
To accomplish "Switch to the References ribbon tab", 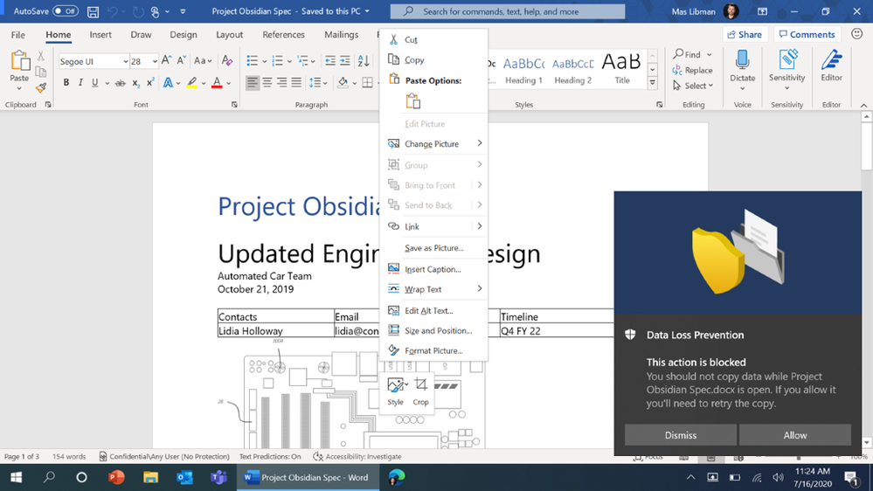I will [x=283, y=35].
